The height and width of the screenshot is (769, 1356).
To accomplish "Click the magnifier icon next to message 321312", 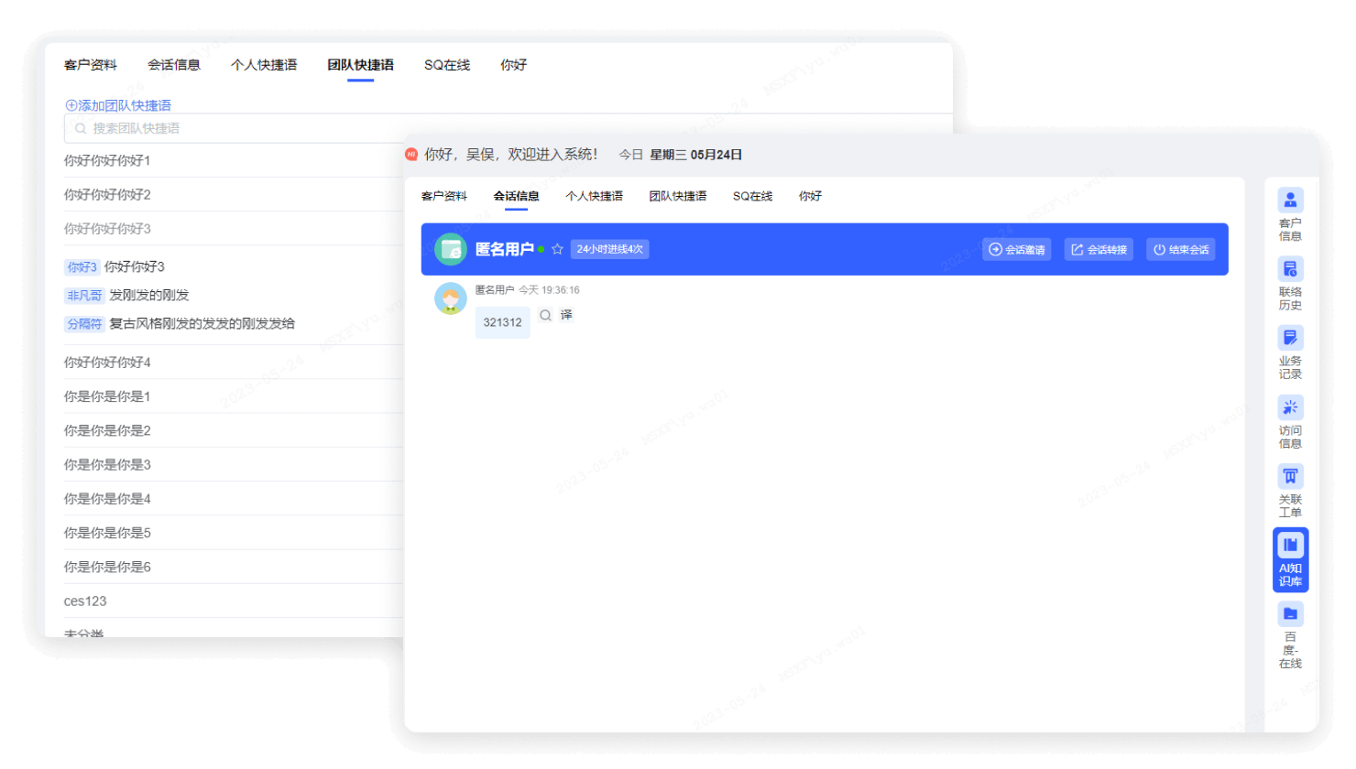I will tap(546, 314).
